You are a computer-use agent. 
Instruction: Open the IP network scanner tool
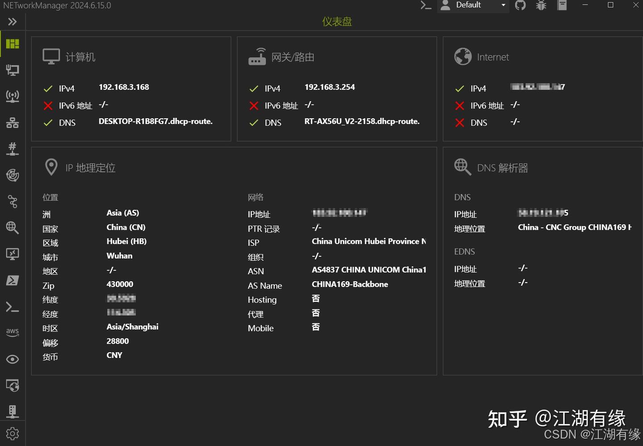point(13,122)
